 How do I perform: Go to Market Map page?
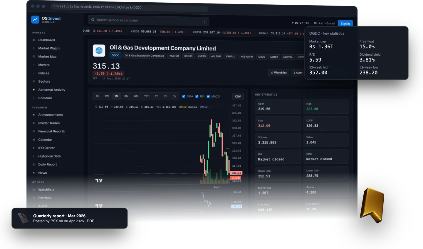[47, 57]
